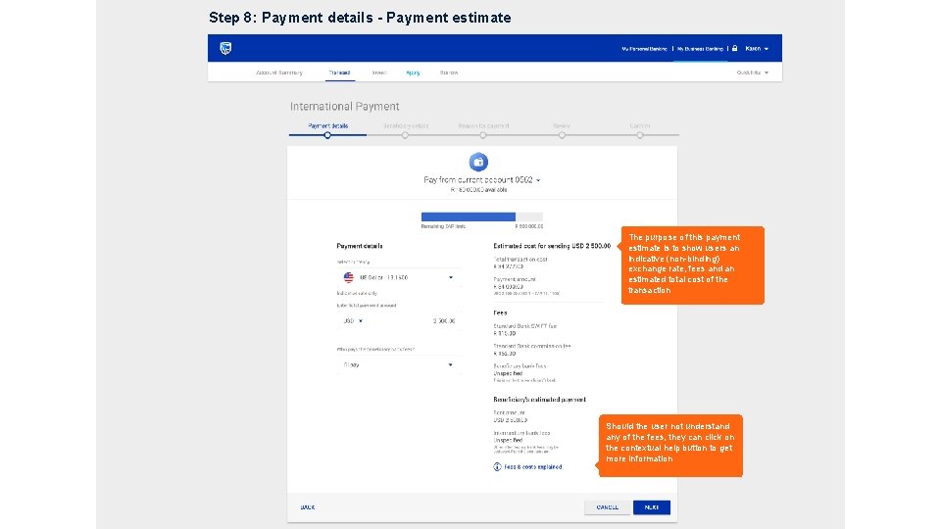Open the USD amount currency selector
The height and width of the screenshot is (529, 941).
pos(353,321)
